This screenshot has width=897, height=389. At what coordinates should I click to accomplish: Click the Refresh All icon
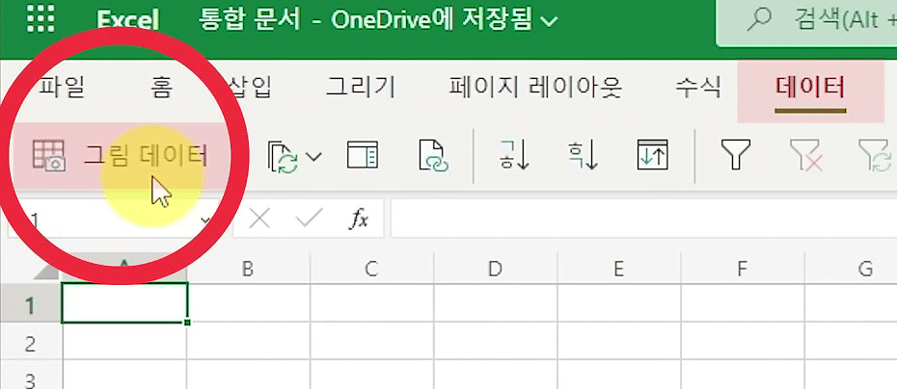pos(284,156)
